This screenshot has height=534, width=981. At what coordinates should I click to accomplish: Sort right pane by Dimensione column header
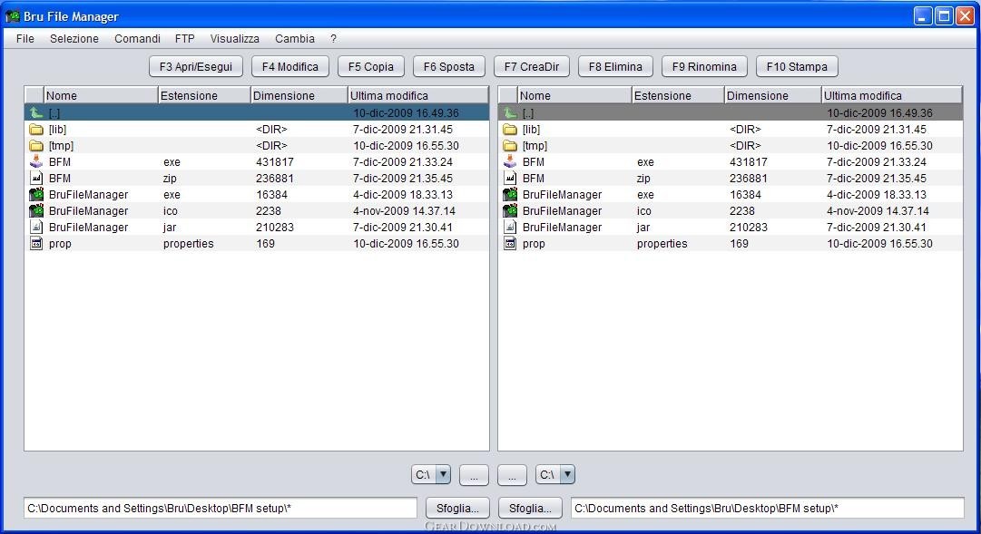[772, 96]
